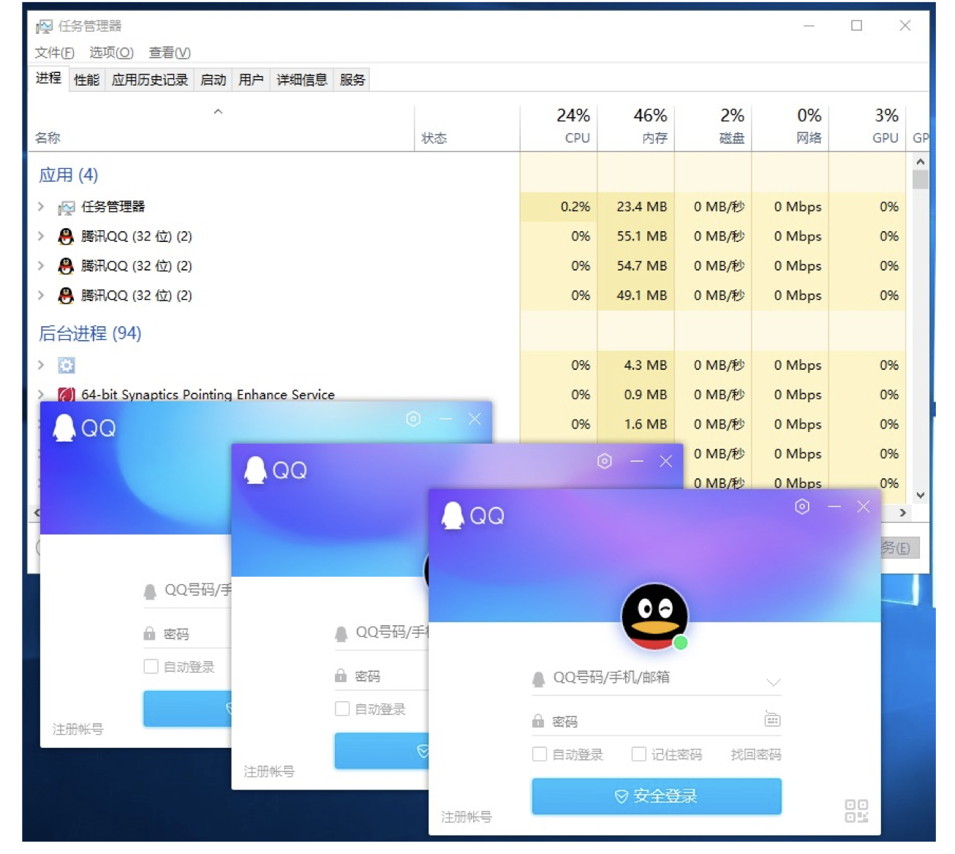This screenshot has height=854, width=955.
Task: Click the scroll down arrow of process list
Action: tap(921, 495)
